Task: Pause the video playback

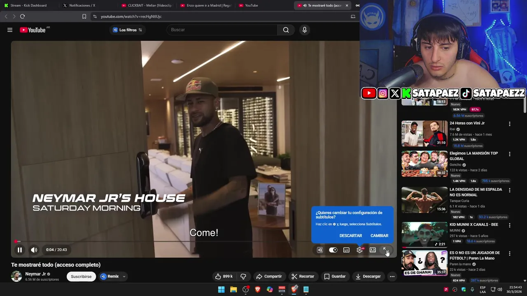Action: 19,250
